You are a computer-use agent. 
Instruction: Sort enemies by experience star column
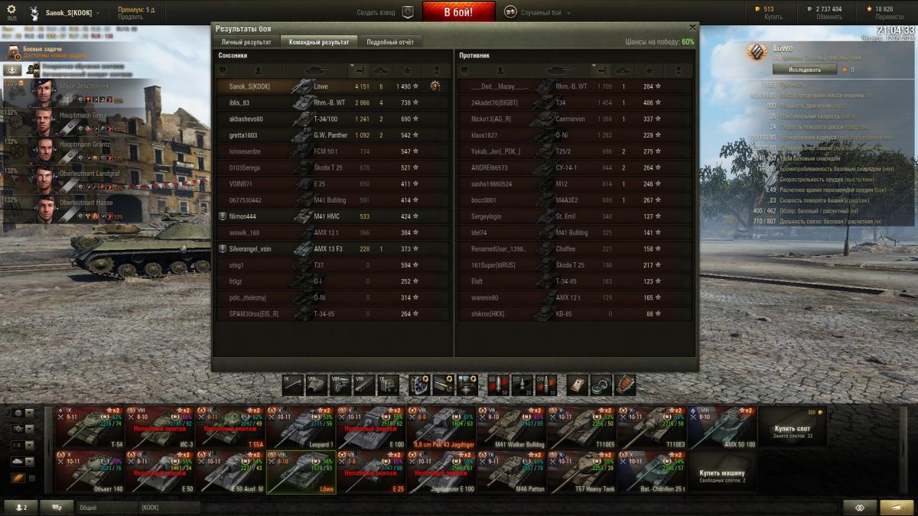tap(649, 70)
